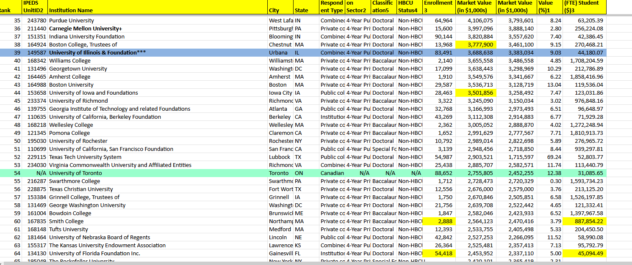Select the HBCU Status4 header cell

[410, 7]
